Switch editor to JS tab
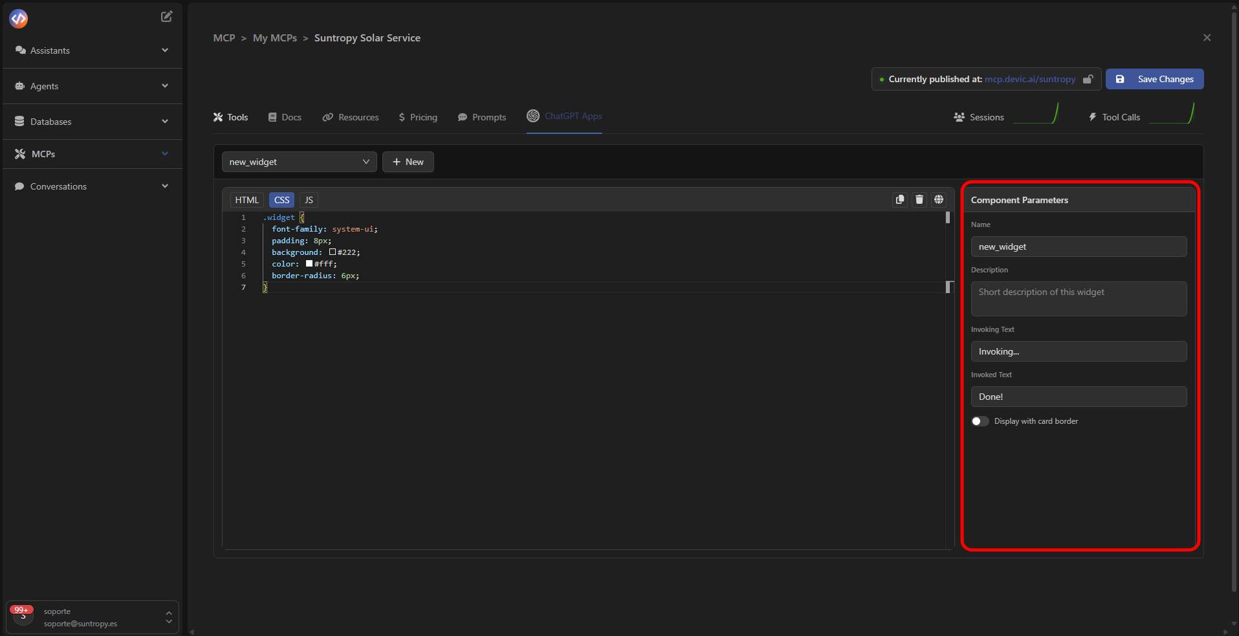The image size is (1239, 636). (x=309, y=200)
